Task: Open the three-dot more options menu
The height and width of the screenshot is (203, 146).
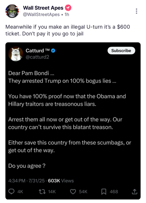Action: [x=137, y=11]
